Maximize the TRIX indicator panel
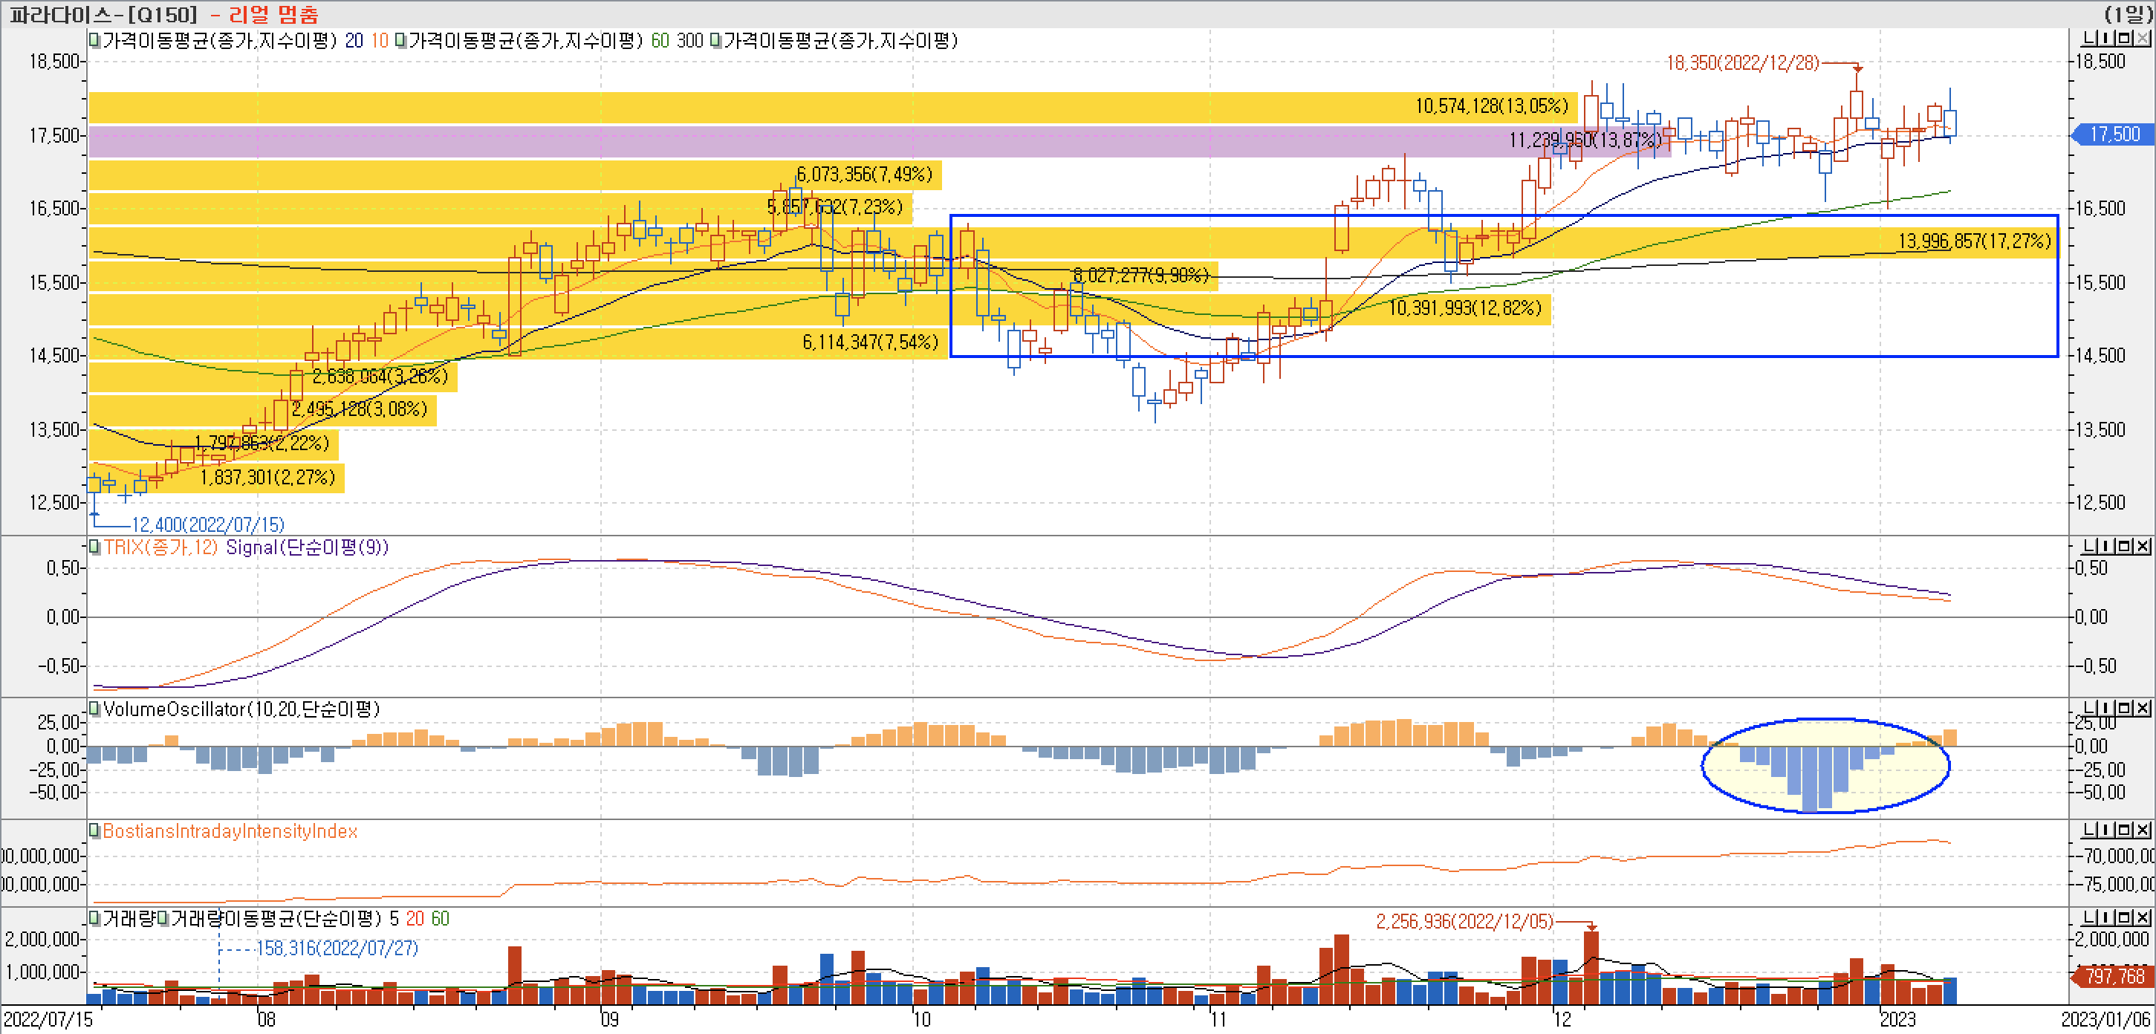 [2126, 546]
